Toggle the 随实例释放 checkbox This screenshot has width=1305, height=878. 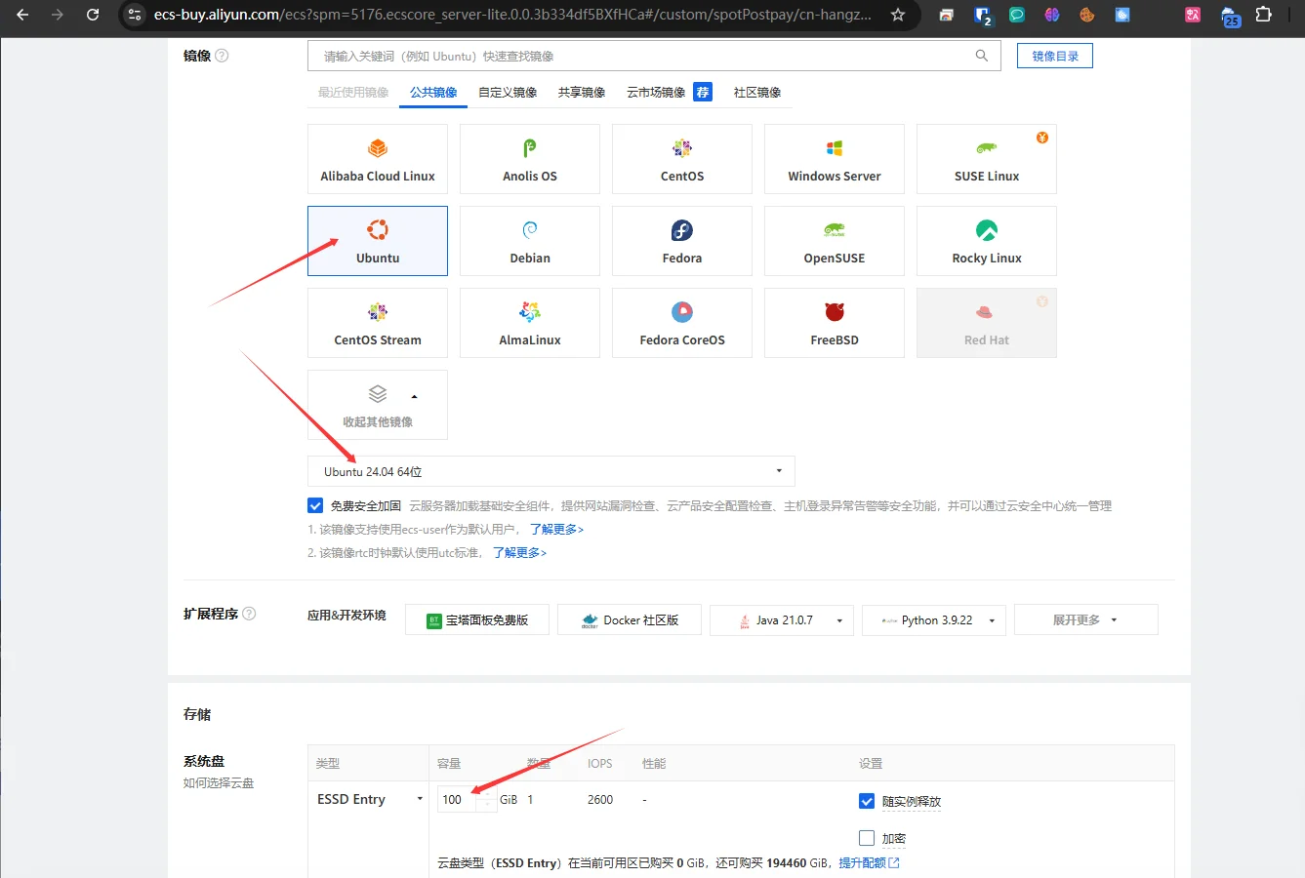(867, 801)
